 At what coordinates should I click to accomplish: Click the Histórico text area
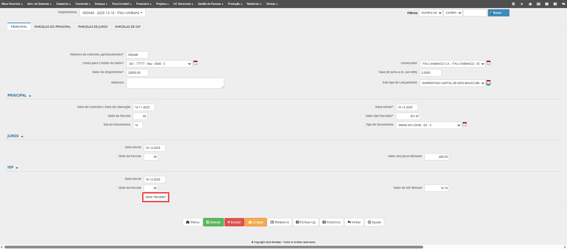(175, 83)
